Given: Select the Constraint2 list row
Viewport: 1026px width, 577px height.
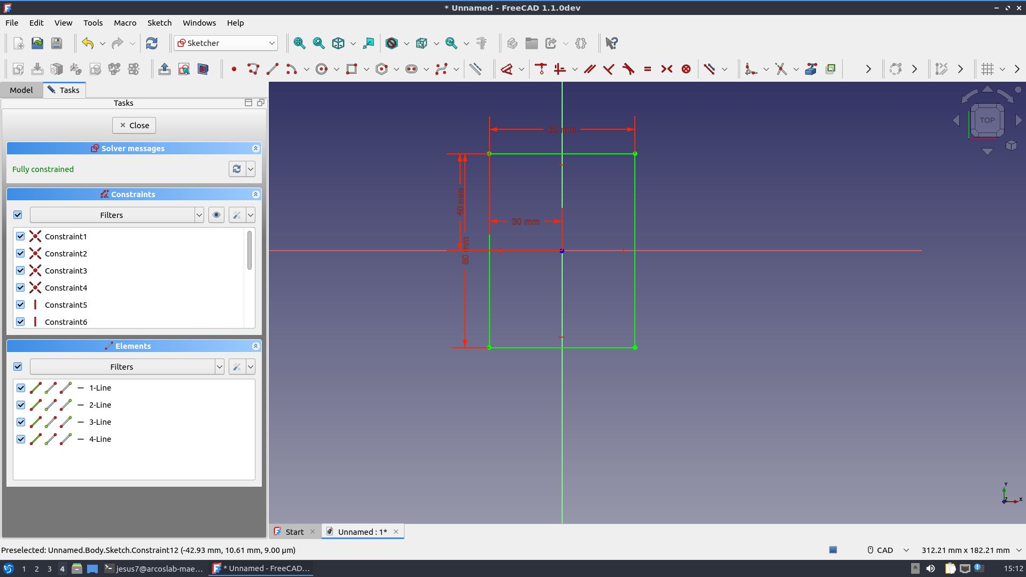Looking at the screenshot, I should pyautogui.click(x=128, y=253).
